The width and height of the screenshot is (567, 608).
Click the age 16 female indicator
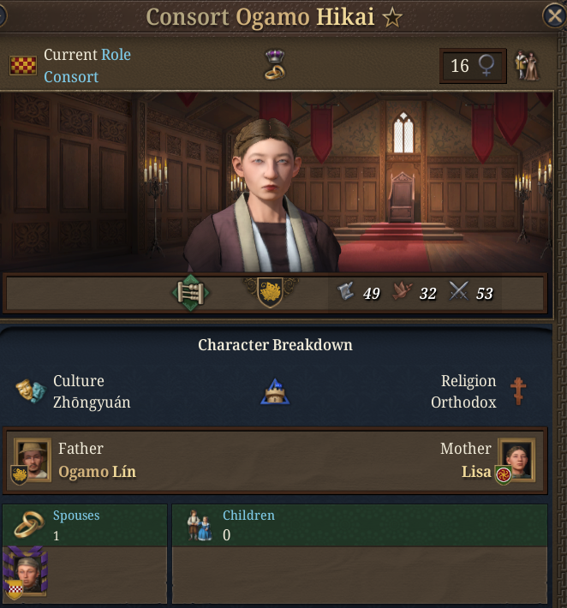click(473, 66)
